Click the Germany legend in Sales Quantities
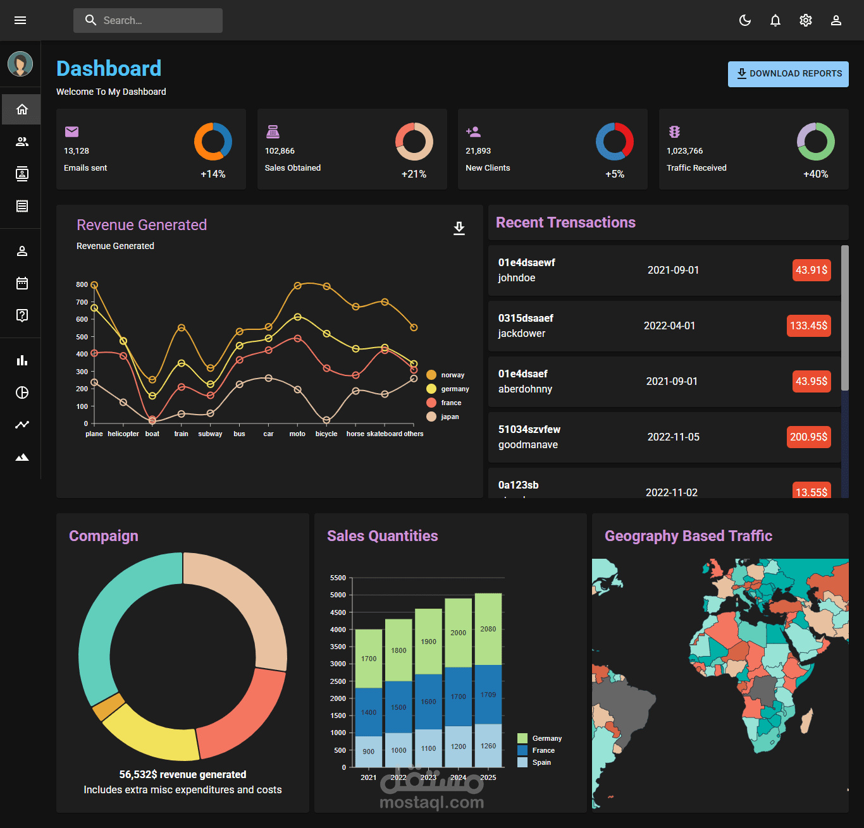Viewport: 864px width, 828px height. (540, 738)
